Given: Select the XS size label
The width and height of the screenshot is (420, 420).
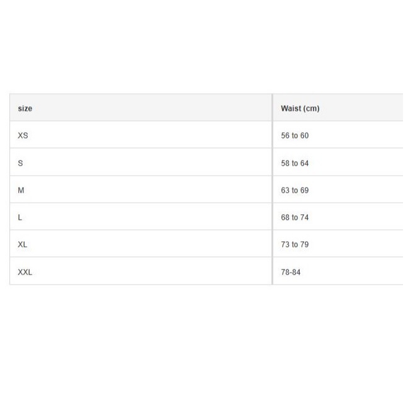Looking at the screenshot, I should point(23,135).
